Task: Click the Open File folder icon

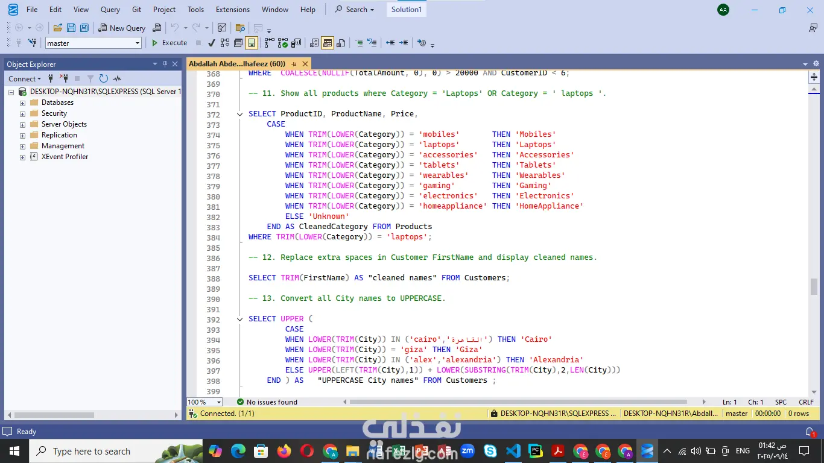Action: 58,28
